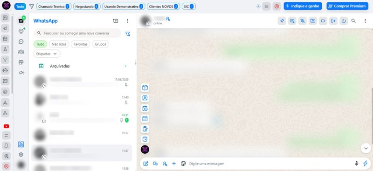Viewport: 373px width, 171px height.
Task: Select the SIC tab
Action: pos(189,7)
